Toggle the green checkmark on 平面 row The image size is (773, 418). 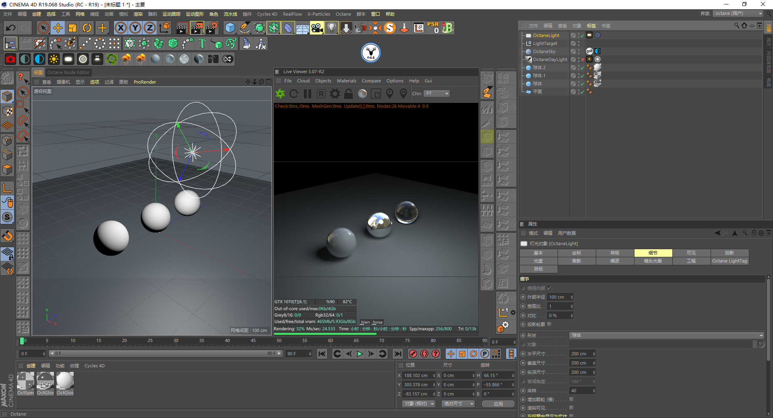click(x=583, y=92)
